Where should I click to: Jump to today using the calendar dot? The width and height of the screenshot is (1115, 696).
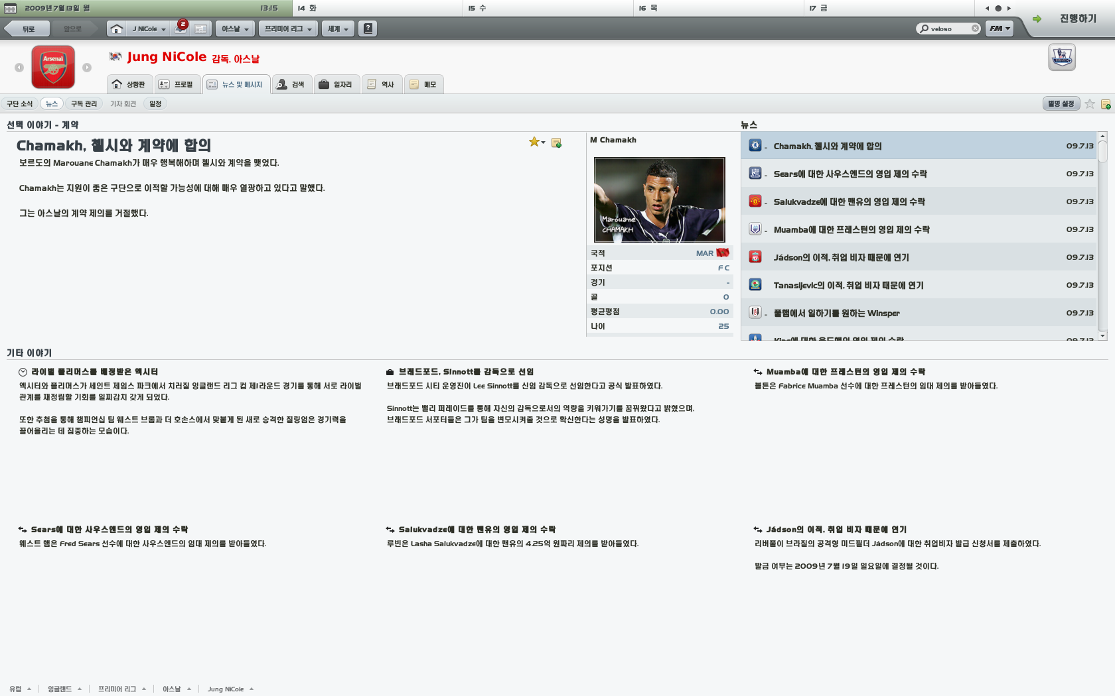coord(998,9)
